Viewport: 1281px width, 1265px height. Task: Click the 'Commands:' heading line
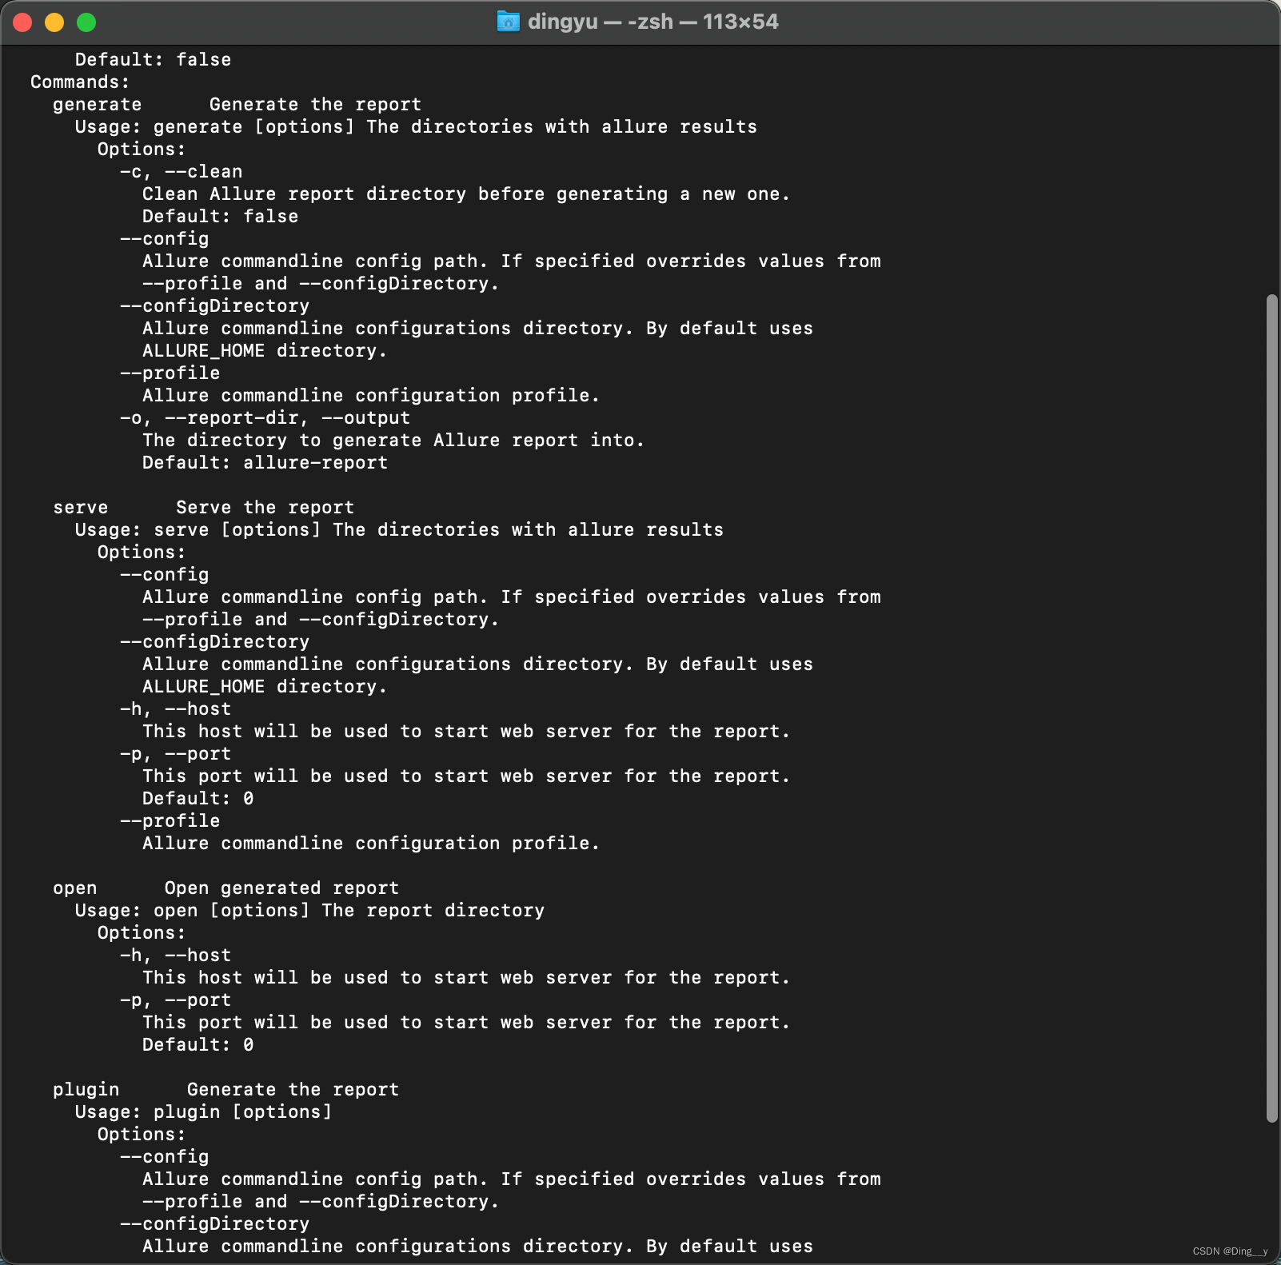click(x=80, y=82)
